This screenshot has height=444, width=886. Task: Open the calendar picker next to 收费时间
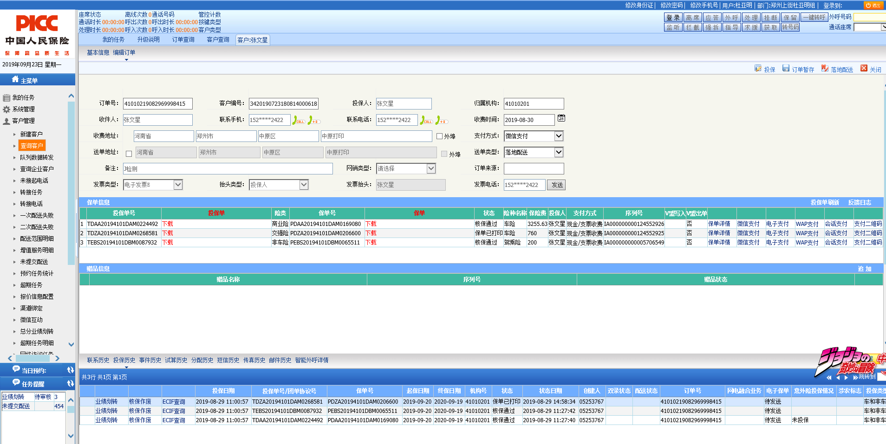pos(561,118)
